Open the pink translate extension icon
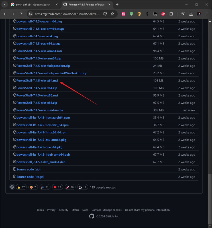Screen dimensions: 212x228 coord(123,14)
